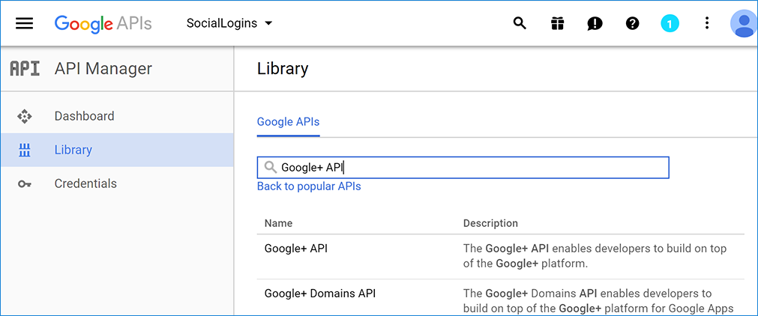Viewport: 758px width, 316px height.
Task: Open the feedback alert icon
Action: point(595,23)
